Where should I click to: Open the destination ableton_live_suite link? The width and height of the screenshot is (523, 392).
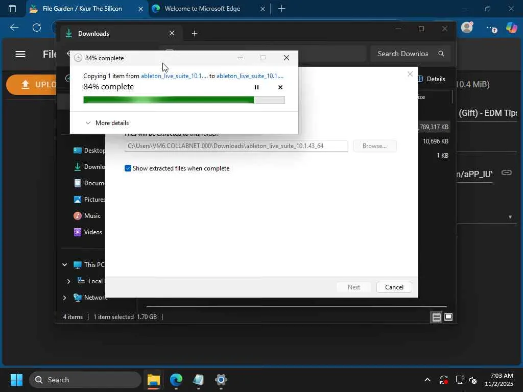(x=250, y=76)
